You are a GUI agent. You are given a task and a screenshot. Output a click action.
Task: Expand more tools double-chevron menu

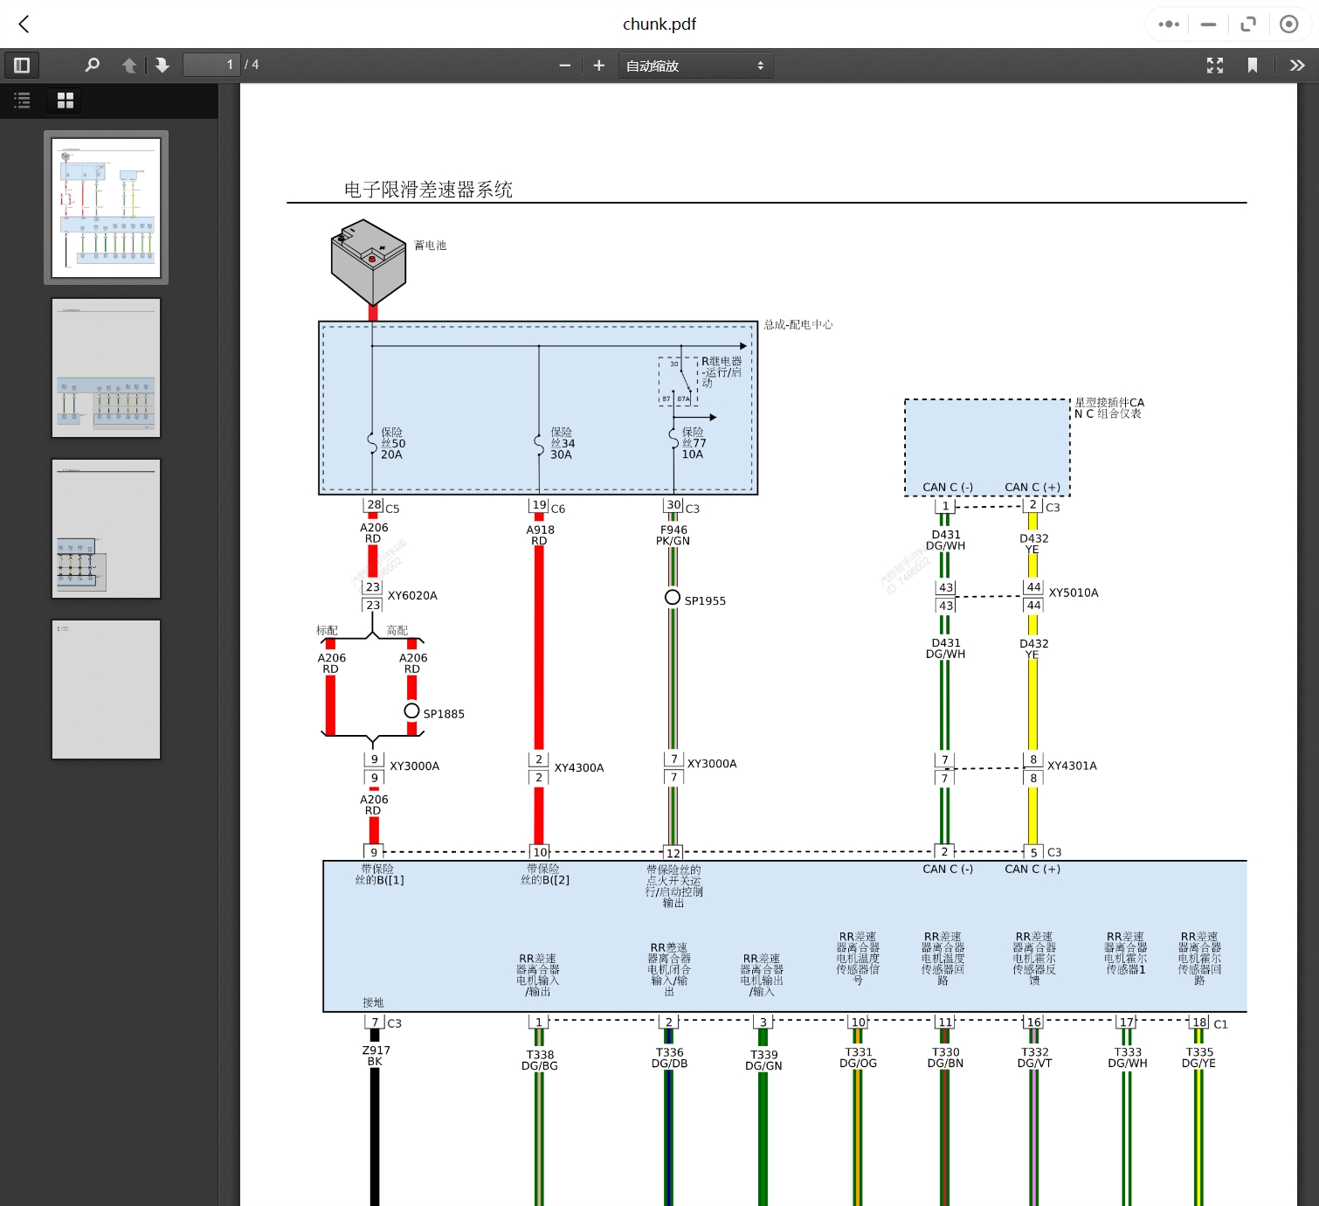1297,66
